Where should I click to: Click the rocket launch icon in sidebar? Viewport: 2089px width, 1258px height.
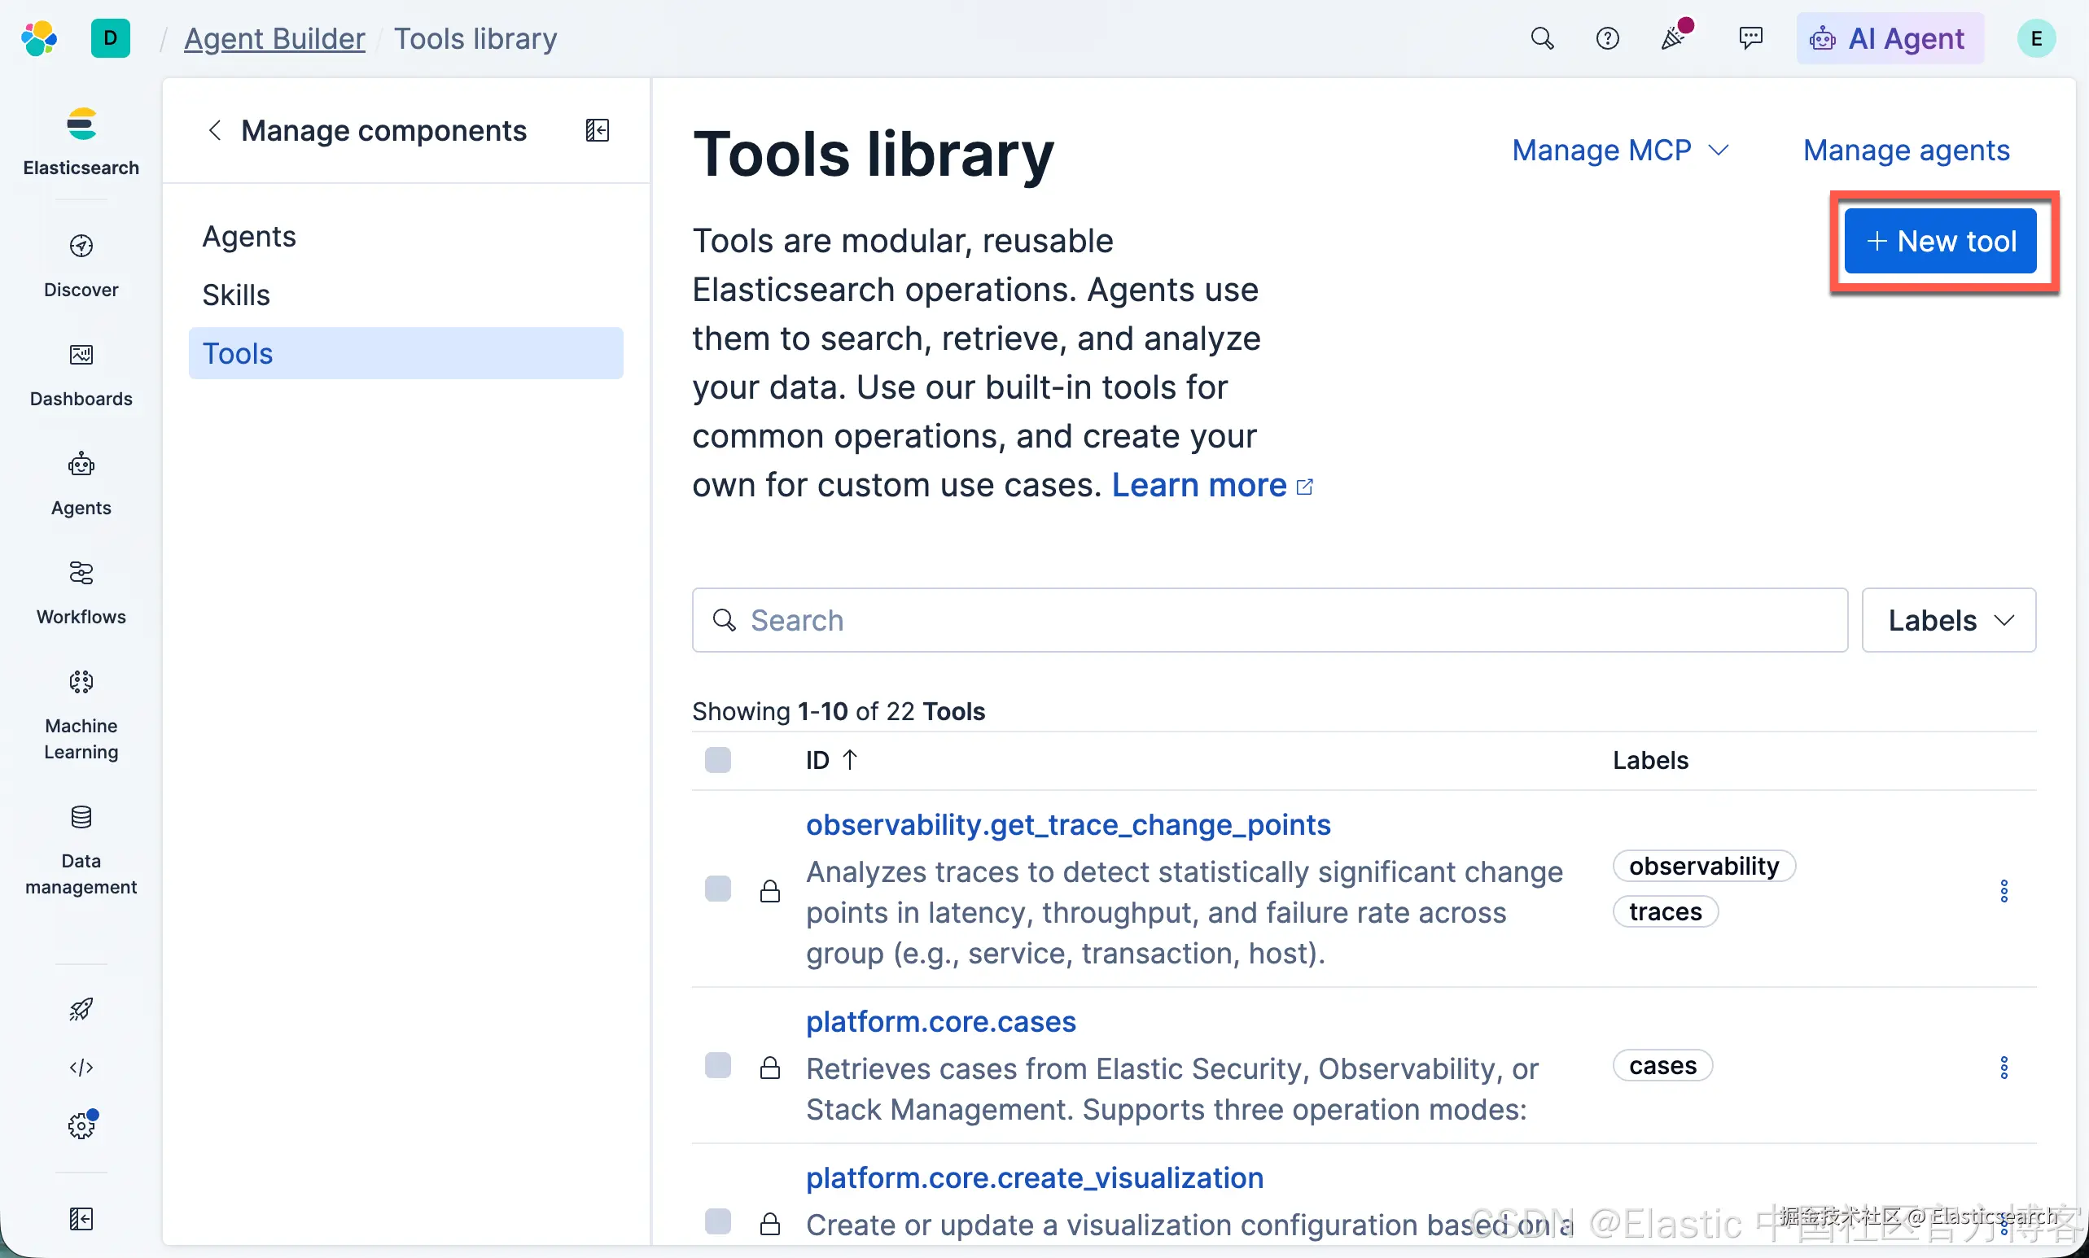pyautogui.click(x=81, y=1009)
